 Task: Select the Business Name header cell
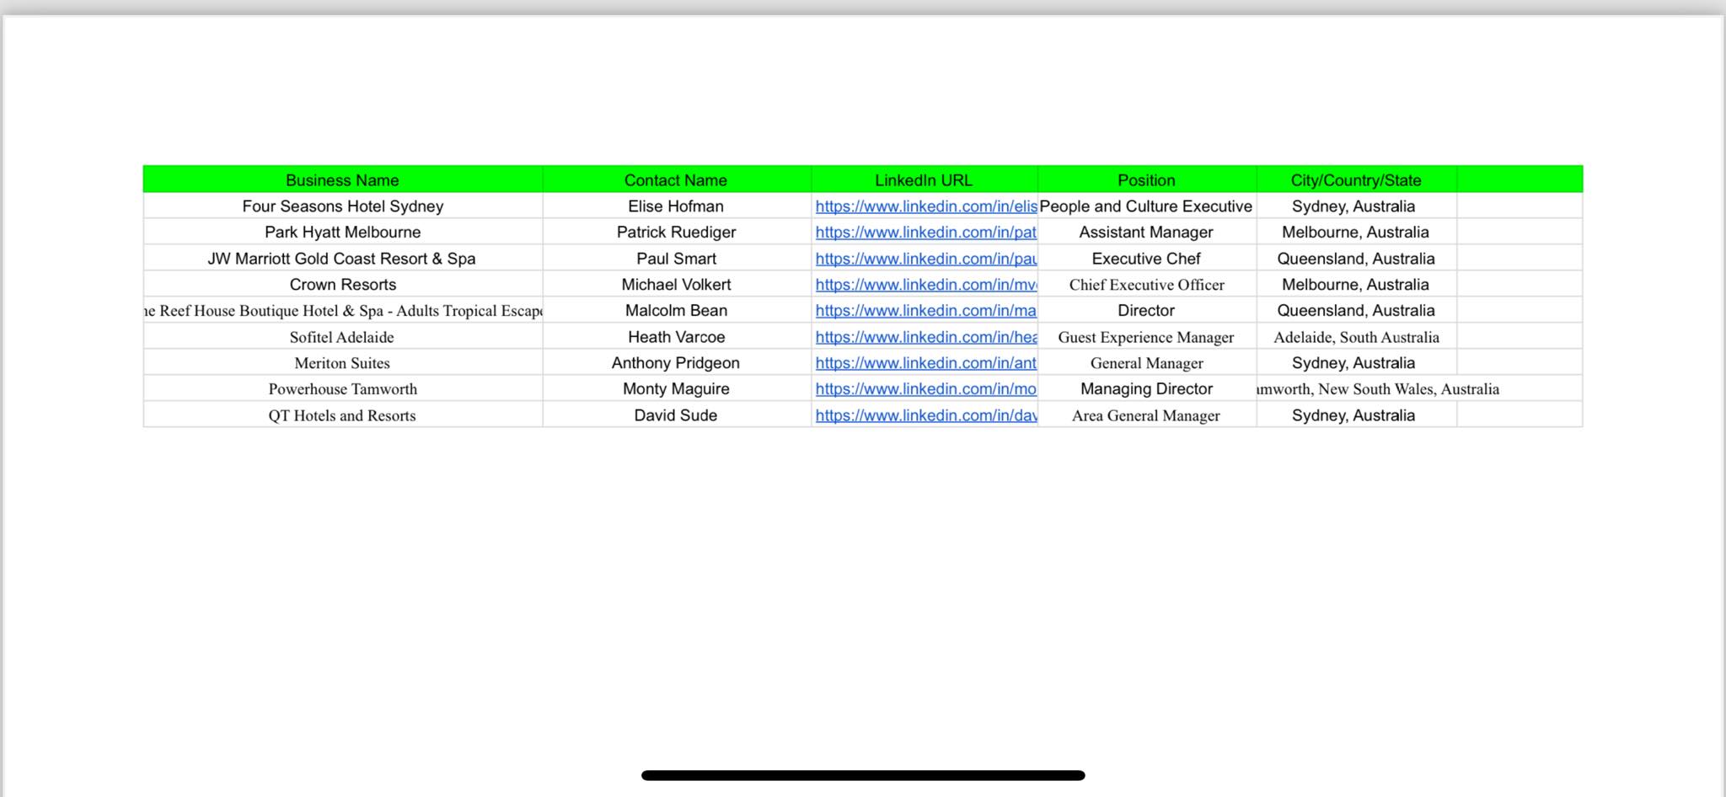coord(343,179)
